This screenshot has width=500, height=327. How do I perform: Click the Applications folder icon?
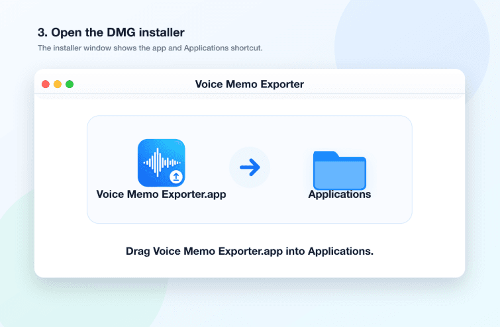pos(340,170)
